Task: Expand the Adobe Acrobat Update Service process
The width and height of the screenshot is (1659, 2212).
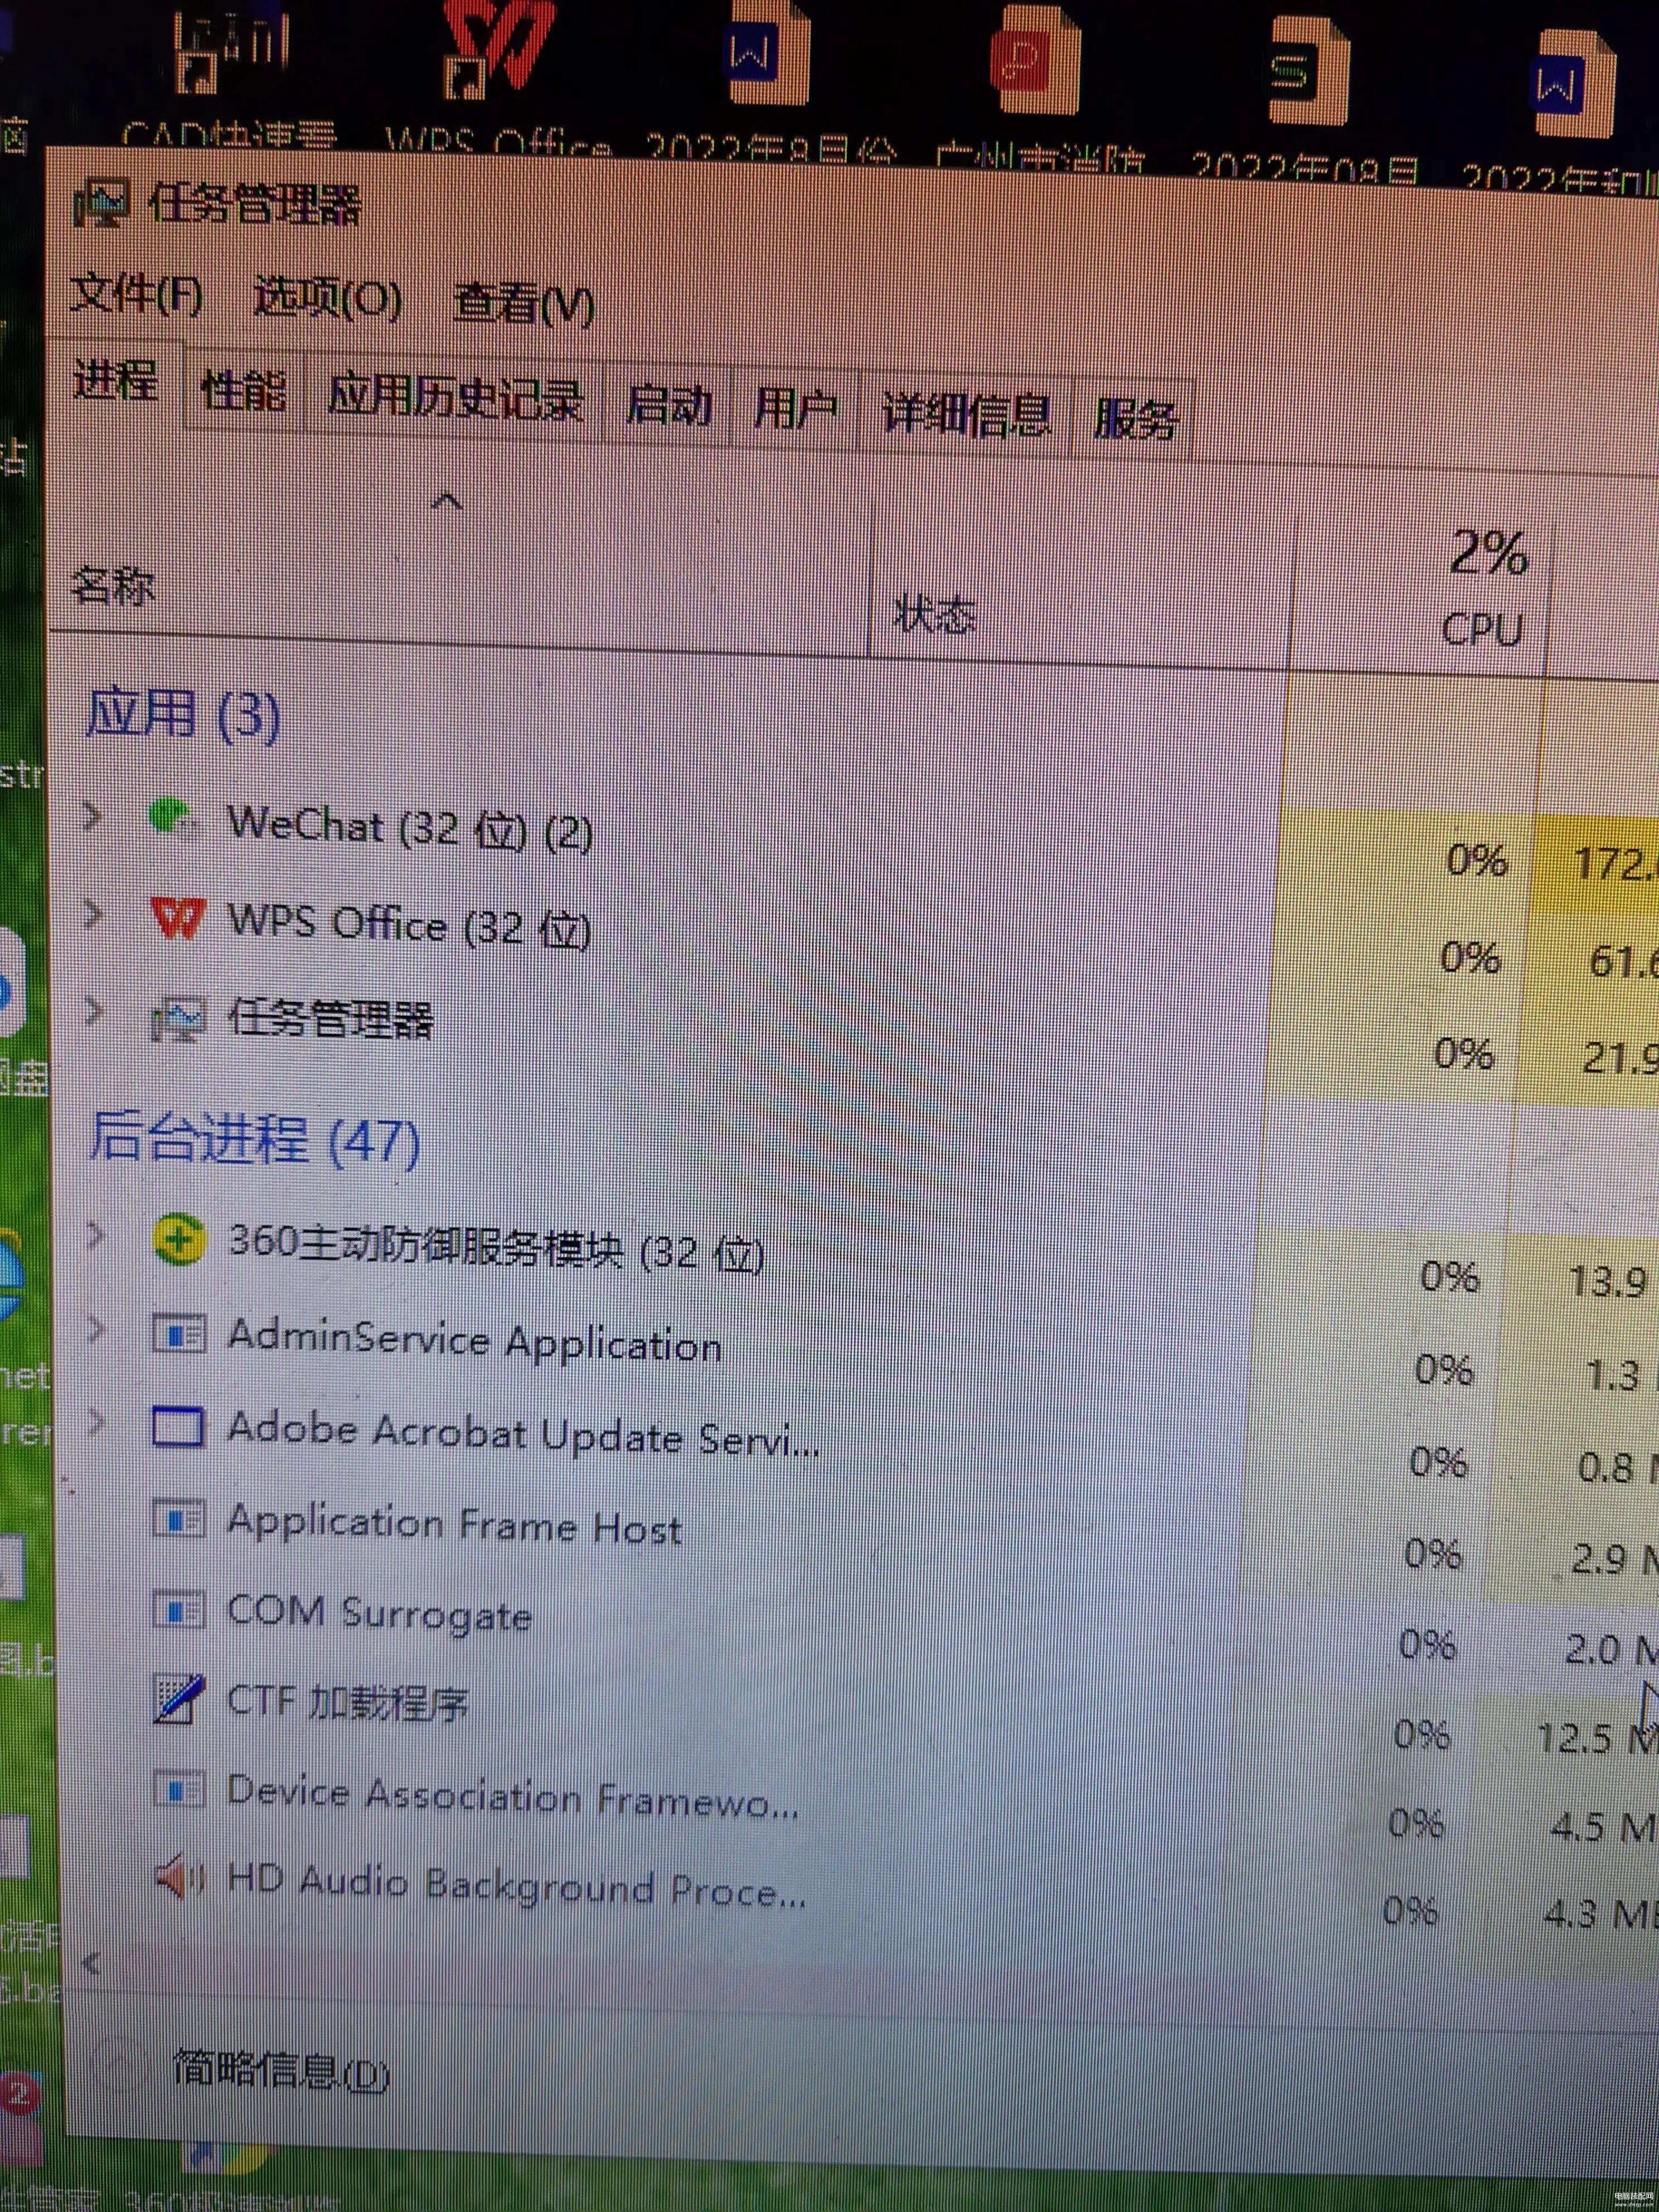Action: tap(96, 1422)
